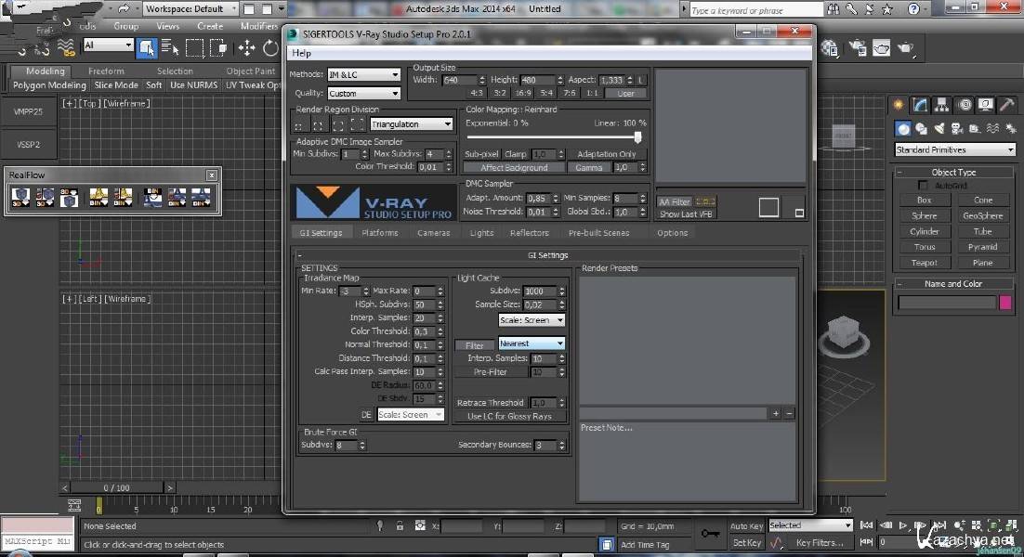Click the Show Last VFB button
The width and height of the screenshot is (1024, 557).
click(685, 214)
